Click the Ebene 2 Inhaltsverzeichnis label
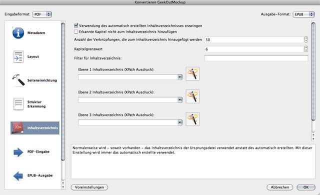This screenshot has width=320, height=195. coord(116,92)
